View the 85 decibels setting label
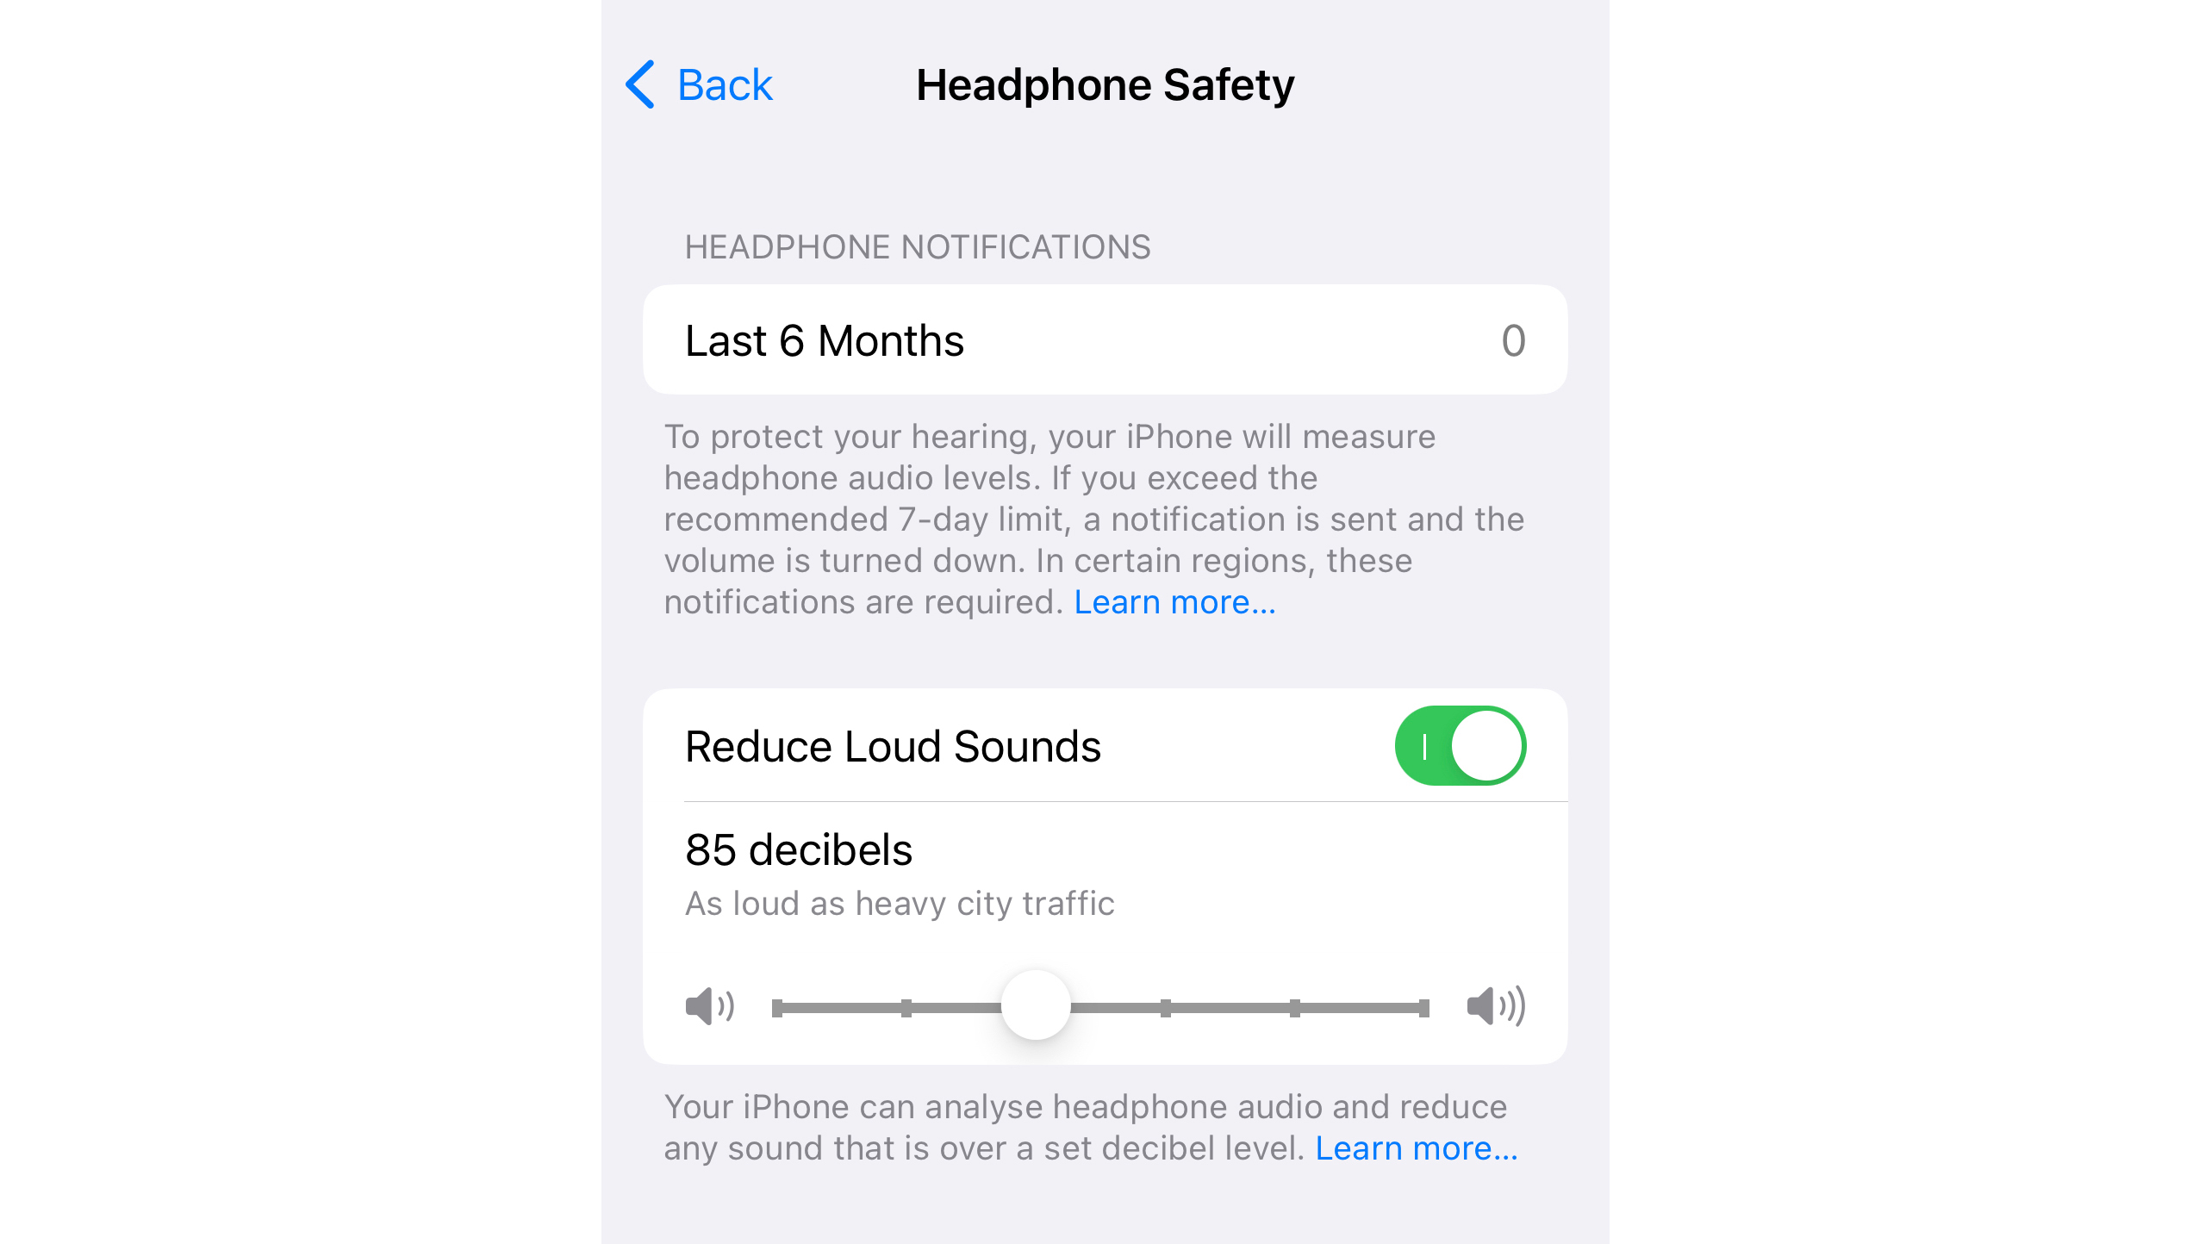 (799, 848)
